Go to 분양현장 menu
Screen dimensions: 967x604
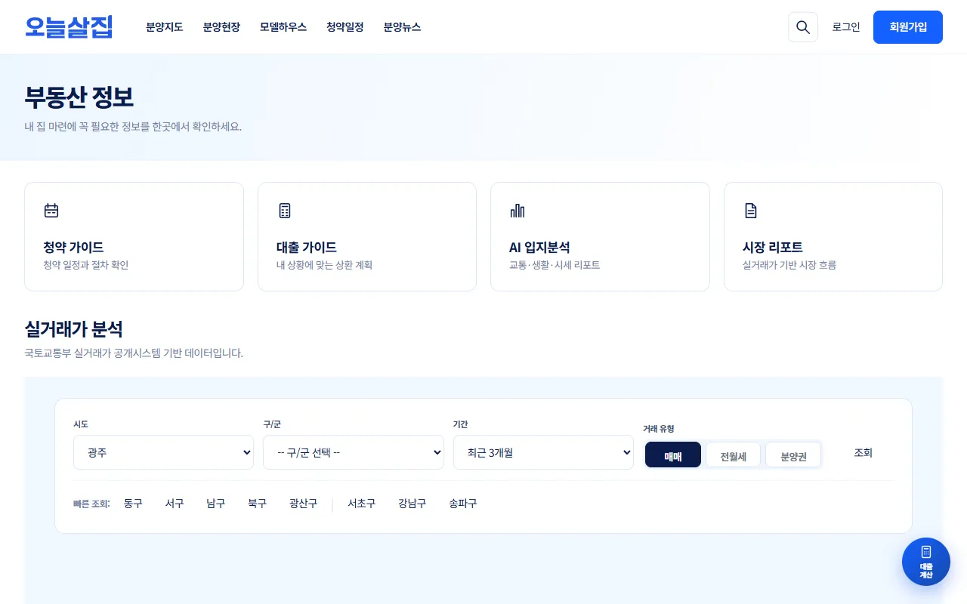click(221, 27)
